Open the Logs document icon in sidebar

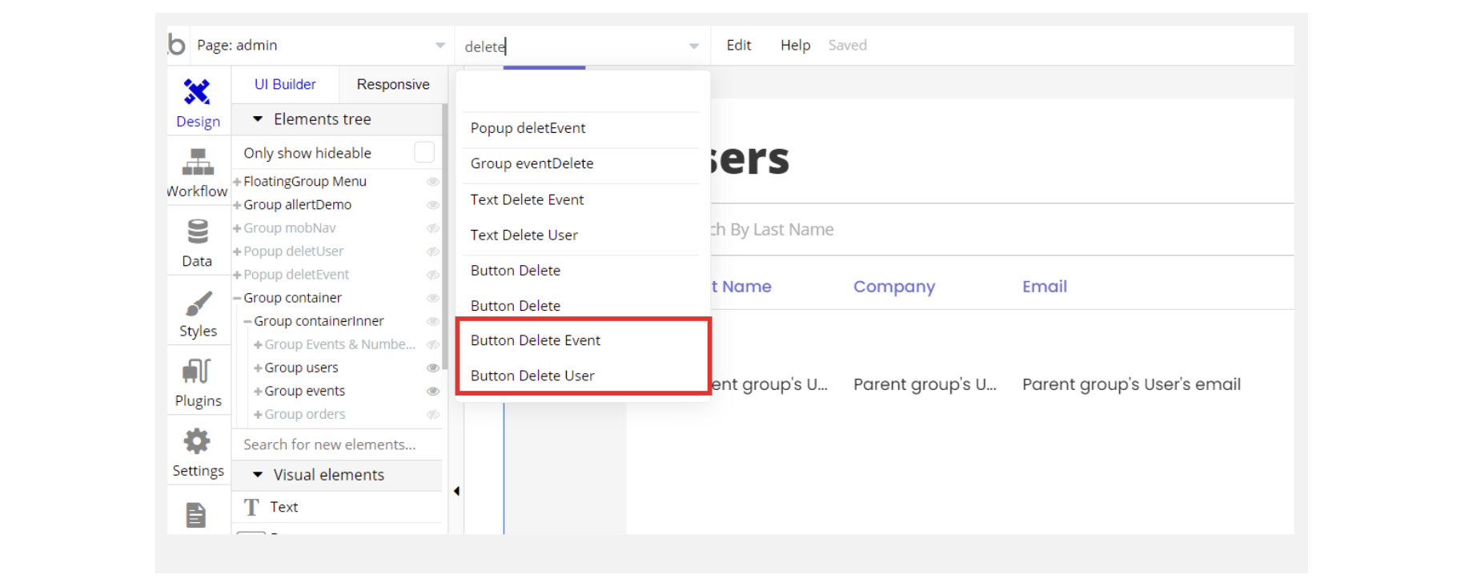pyautogui.click(x=196, y=515)
